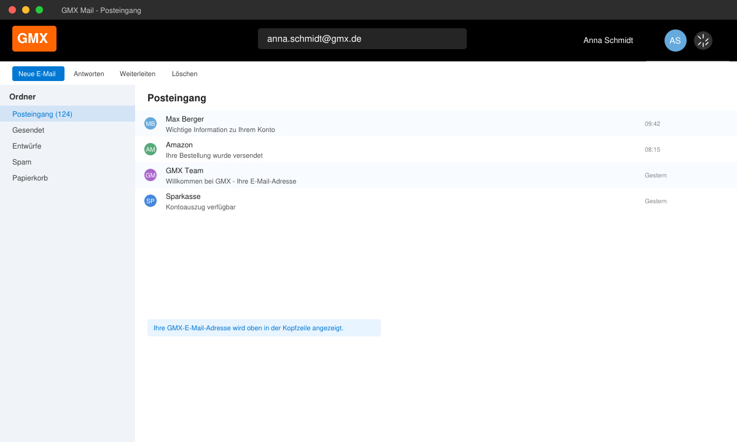The width and height of the screenshot is (737, 442).
Task: Click the Ordner sidebar heading
Action: tap(23, 96)
